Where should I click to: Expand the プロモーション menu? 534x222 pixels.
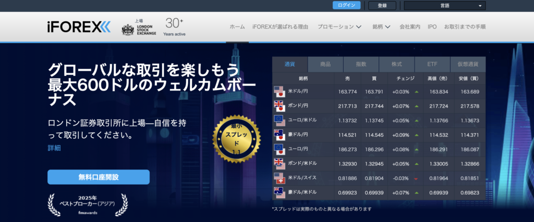pyautogui.click(x=339, y=27)
